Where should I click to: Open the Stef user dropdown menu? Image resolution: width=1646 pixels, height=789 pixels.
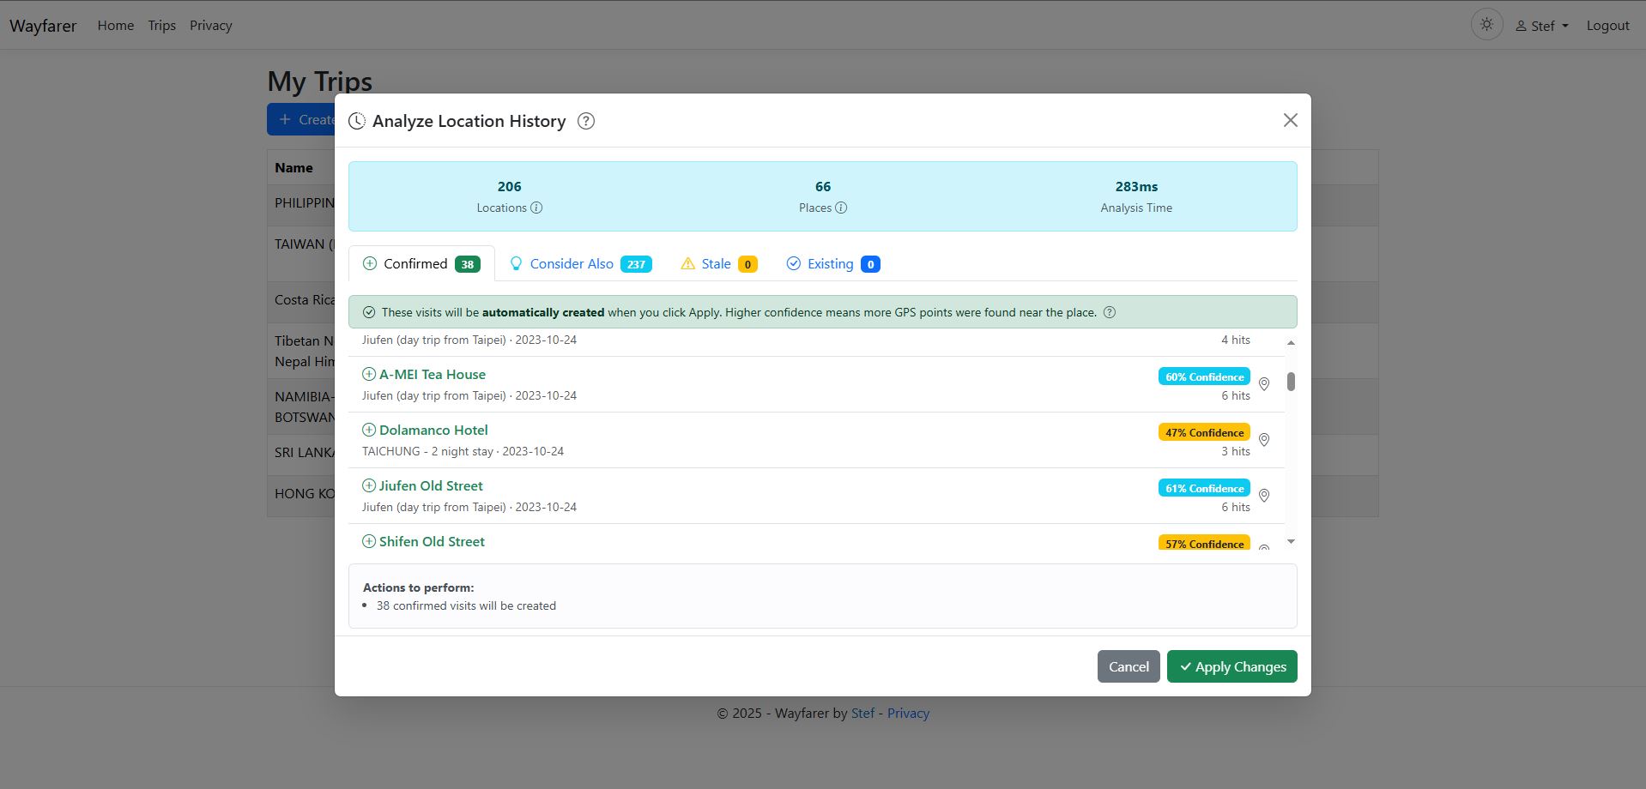(x=1542, y=26)
